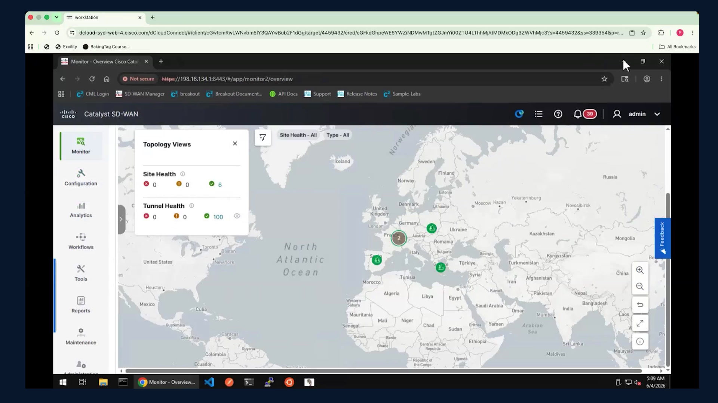Open Tunnel Health info tooltip icon

[191, 206]
